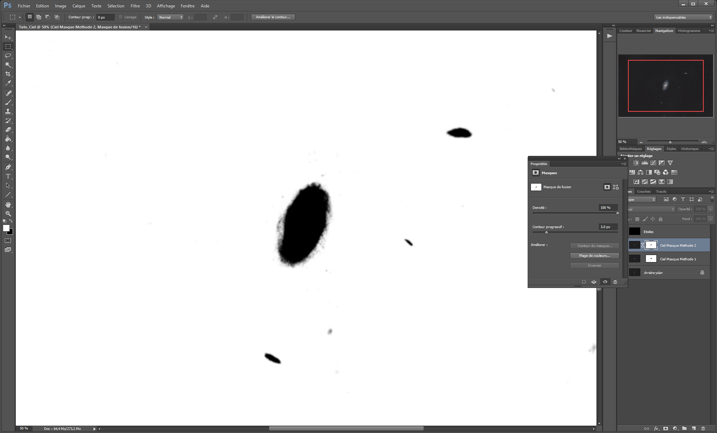Open the Style dropdown set to Normal
Image resolution: width=717 pixels, height=433 pixels.
pos(170,17)
